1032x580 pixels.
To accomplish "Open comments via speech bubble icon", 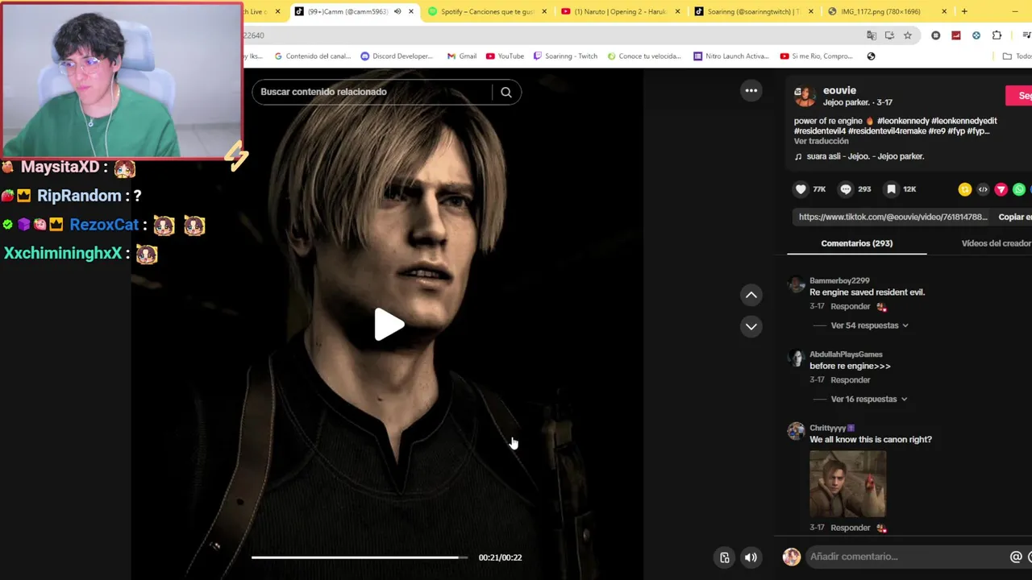I will pyautogui.click(x=846, y=189).
